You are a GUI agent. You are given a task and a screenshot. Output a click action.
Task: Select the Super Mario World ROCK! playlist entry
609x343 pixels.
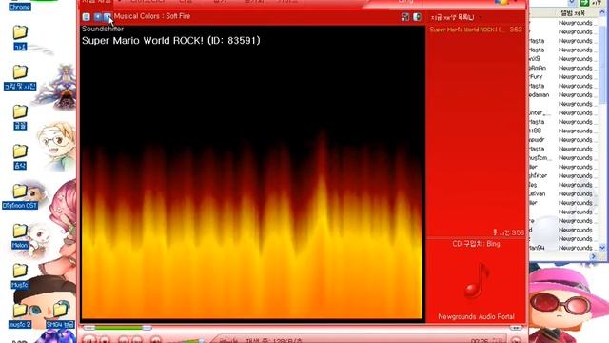(x=476, y=30)
